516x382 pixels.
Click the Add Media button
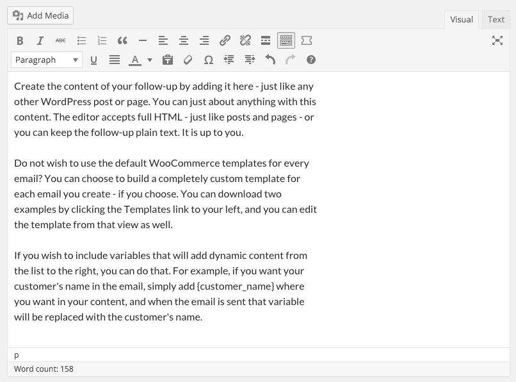(x=40, y=15)
